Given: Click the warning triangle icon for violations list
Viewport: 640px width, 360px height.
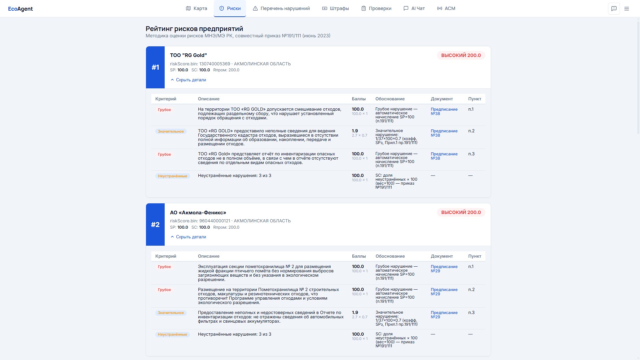Looking at the screenshot, I should (255, 8).
